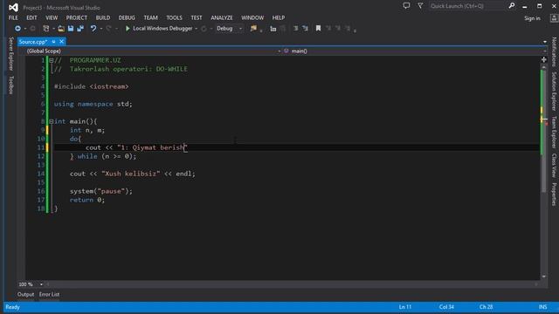Open the feedback speech bubble icon

tap(406, 6)
